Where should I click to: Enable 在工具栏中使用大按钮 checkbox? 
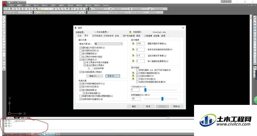pos(80,57)
